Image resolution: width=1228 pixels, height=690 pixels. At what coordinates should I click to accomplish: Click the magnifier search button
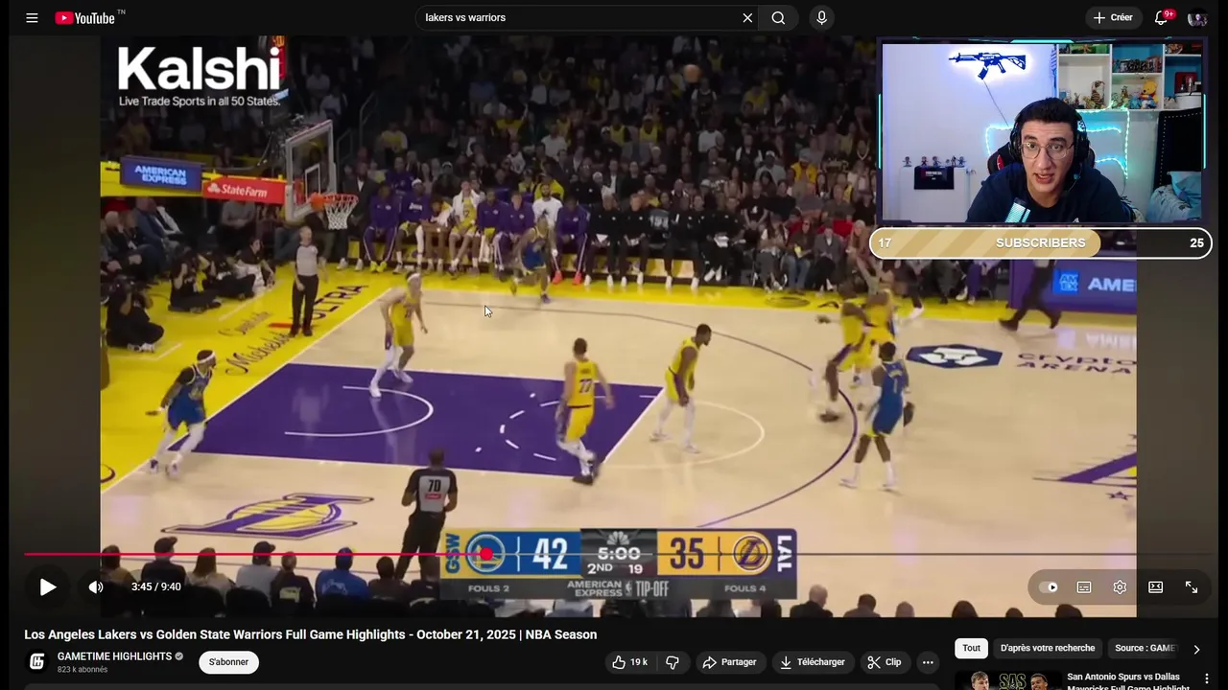point(778,17)
